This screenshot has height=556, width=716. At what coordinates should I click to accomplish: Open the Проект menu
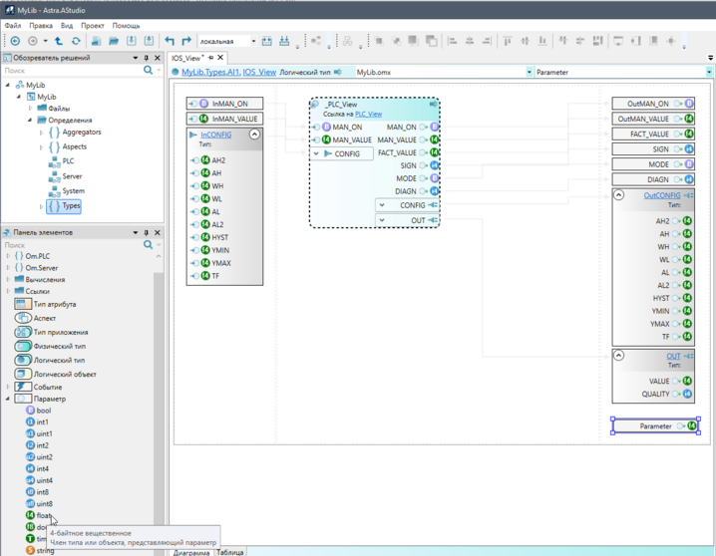click(x=93, y=26)
